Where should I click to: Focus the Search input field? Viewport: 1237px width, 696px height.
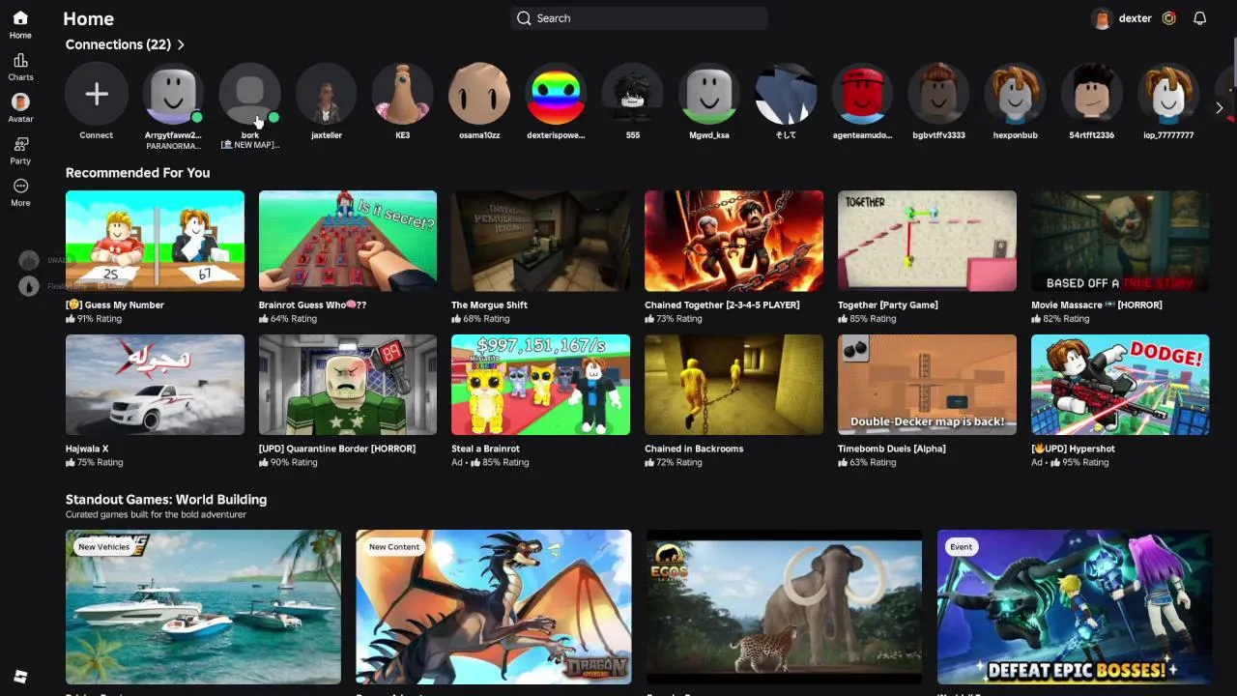click(x=639, y=18)
